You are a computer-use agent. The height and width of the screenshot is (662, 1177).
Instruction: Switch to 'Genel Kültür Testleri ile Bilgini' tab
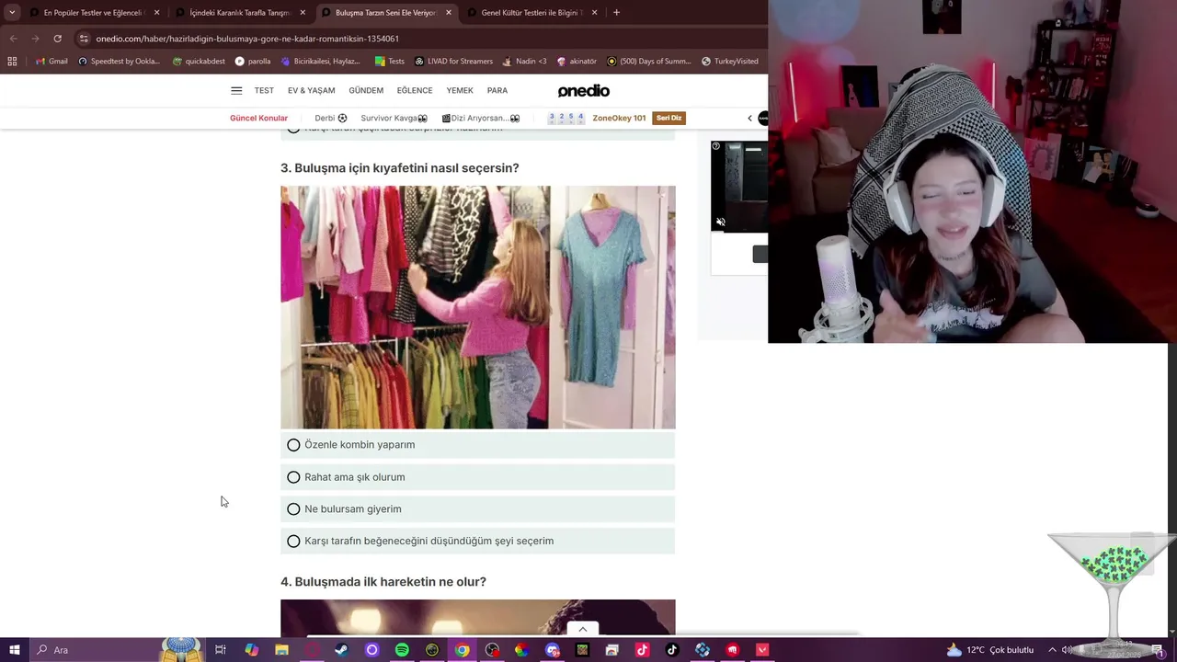point(531,13)
